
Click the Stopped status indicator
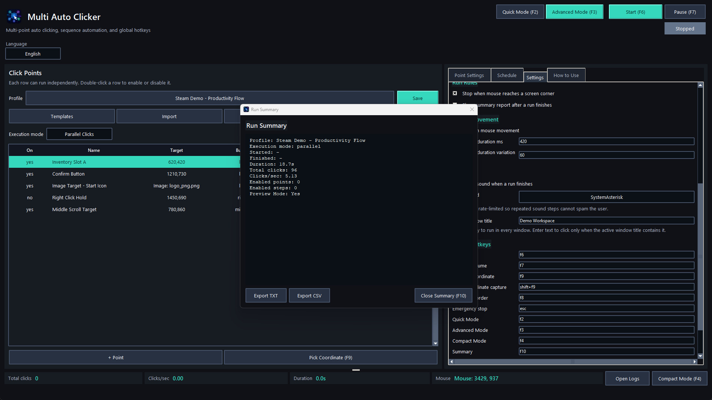(685, 29)
